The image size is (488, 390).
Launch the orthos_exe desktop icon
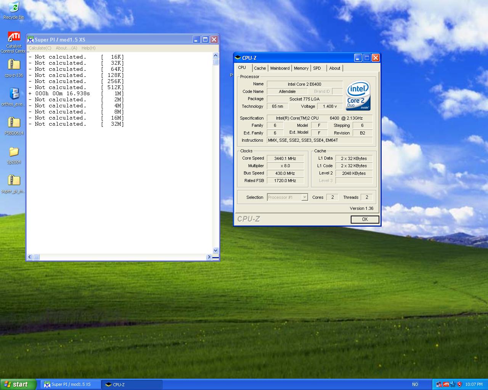[14, 97]
